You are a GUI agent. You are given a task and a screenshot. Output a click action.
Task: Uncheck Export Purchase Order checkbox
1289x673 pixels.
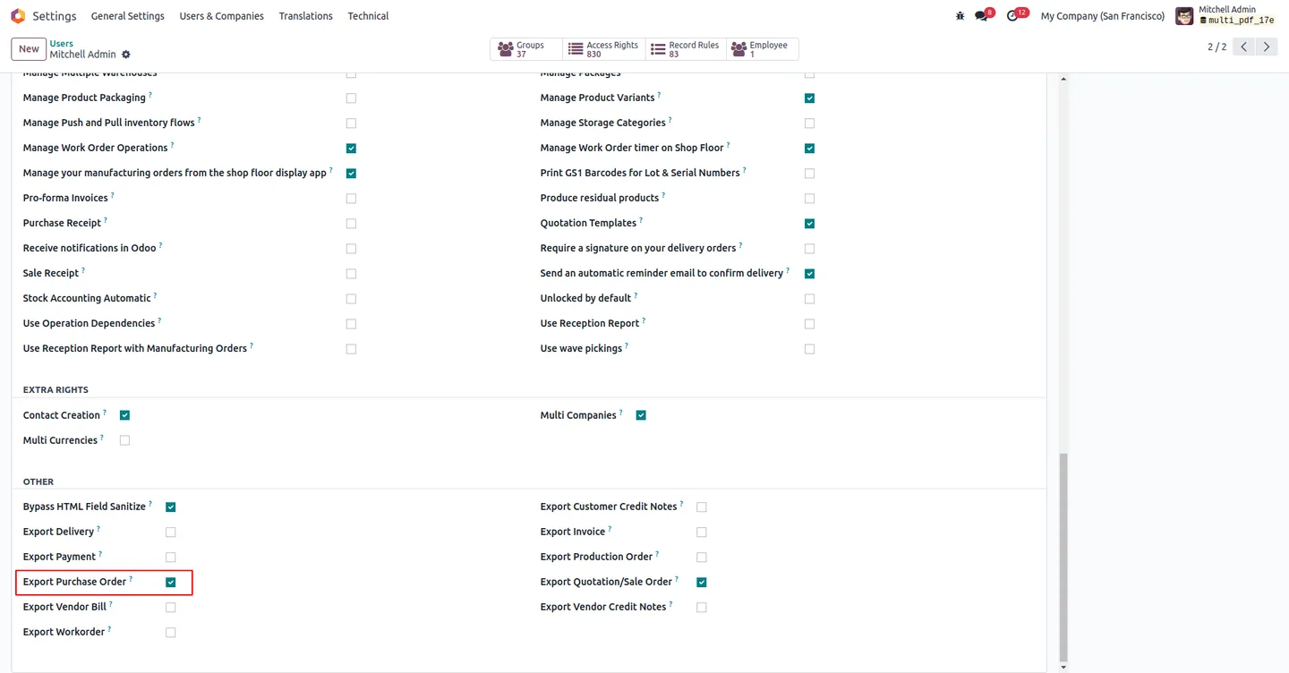tap(170, 583)
